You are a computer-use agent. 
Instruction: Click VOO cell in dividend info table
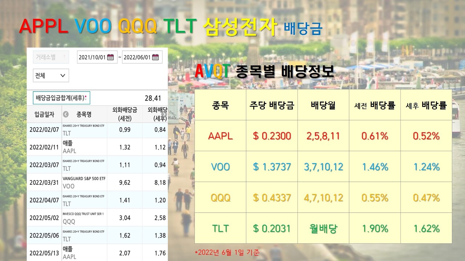click(221, 167)
